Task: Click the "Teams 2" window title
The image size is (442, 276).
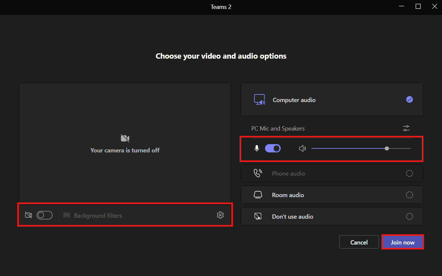Action: pos(221,7)
